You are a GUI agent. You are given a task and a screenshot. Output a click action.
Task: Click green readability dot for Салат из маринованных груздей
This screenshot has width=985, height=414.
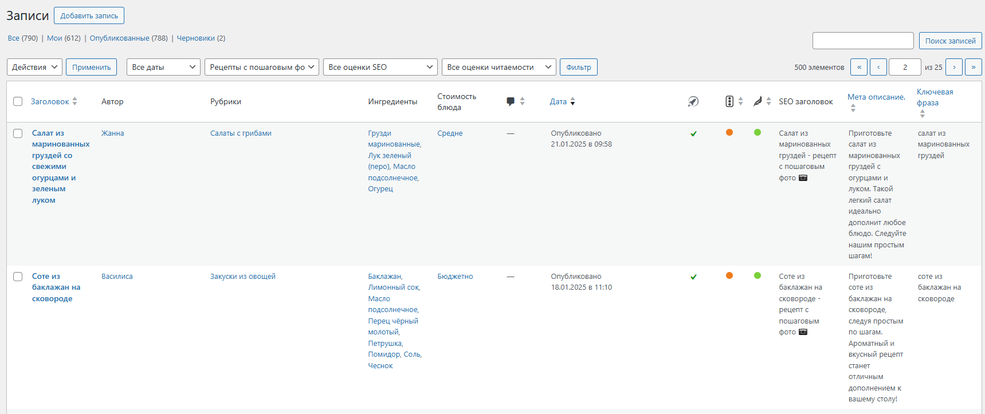click(x=758, y=132)
